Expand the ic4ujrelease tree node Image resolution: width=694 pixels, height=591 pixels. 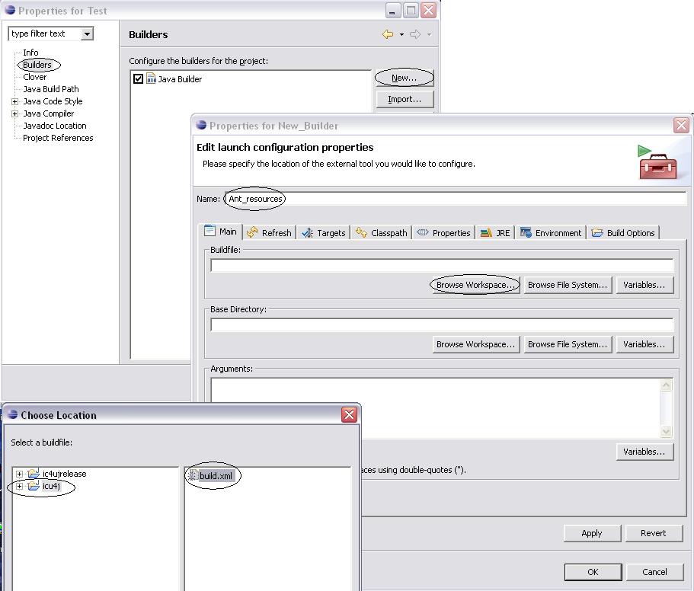coord(19,474)
